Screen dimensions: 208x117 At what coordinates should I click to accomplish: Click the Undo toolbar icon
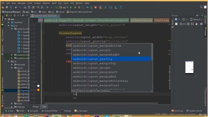[x=16, y=7]
